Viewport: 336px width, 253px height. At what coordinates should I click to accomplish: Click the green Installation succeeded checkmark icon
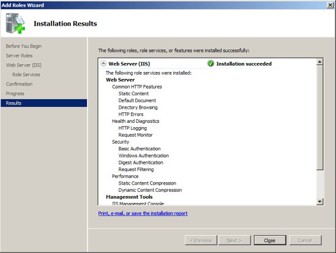pos(211,64)
